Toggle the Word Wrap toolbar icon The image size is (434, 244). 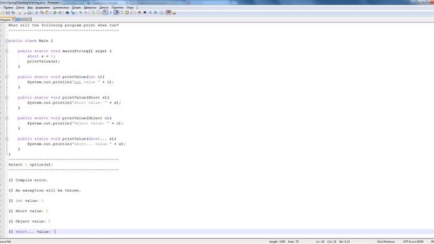(x=106, y=13)
